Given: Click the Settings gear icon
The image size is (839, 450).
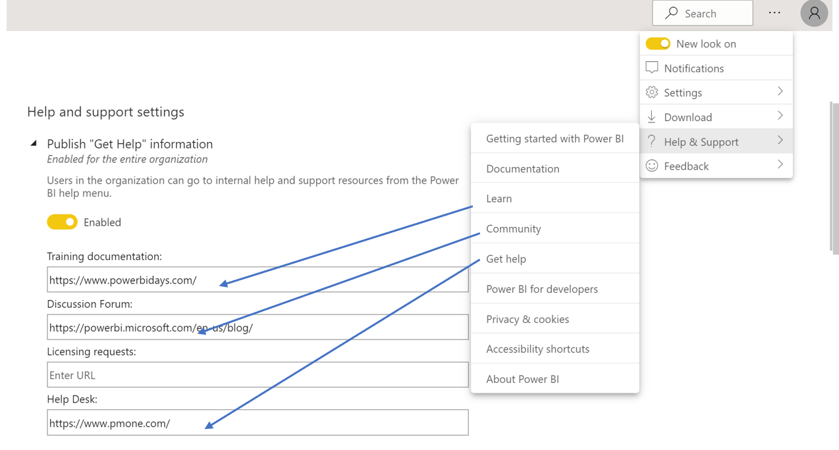Looking at the screenshot, I should (652, 92).
